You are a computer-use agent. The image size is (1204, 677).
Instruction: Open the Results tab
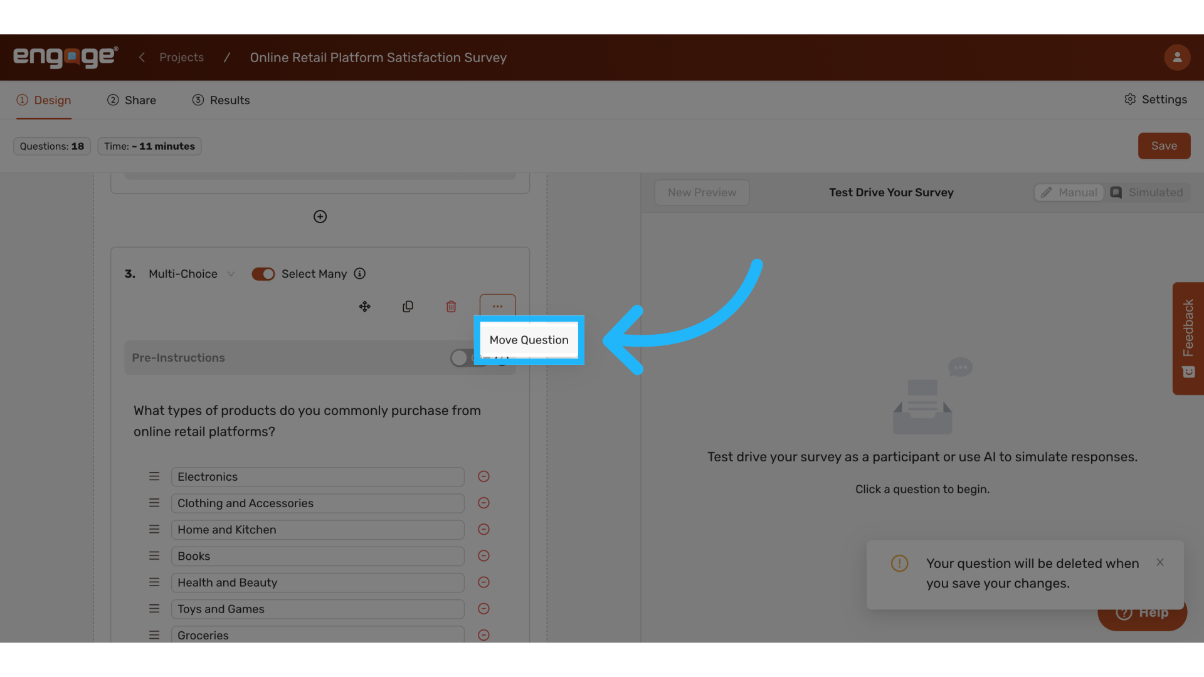point(221,100)
